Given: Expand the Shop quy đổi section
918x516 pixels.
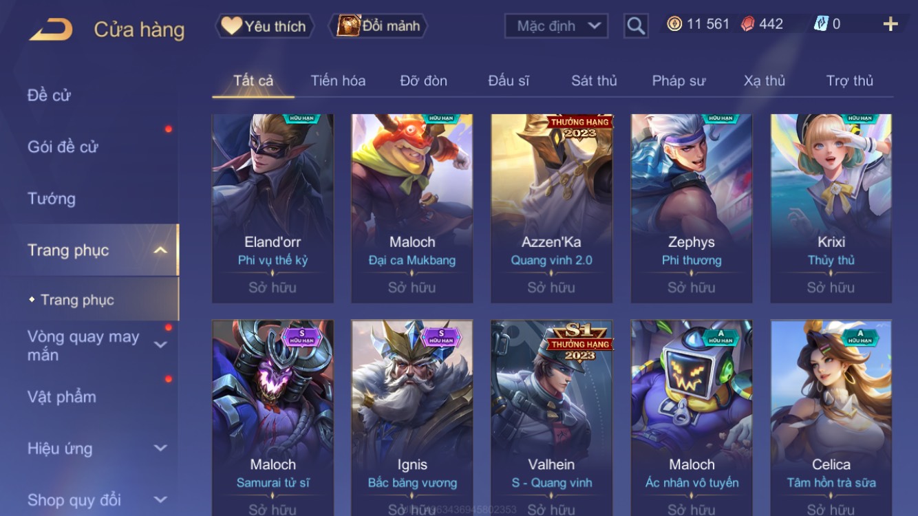Looking at the screenshot, I should [160, 500].
